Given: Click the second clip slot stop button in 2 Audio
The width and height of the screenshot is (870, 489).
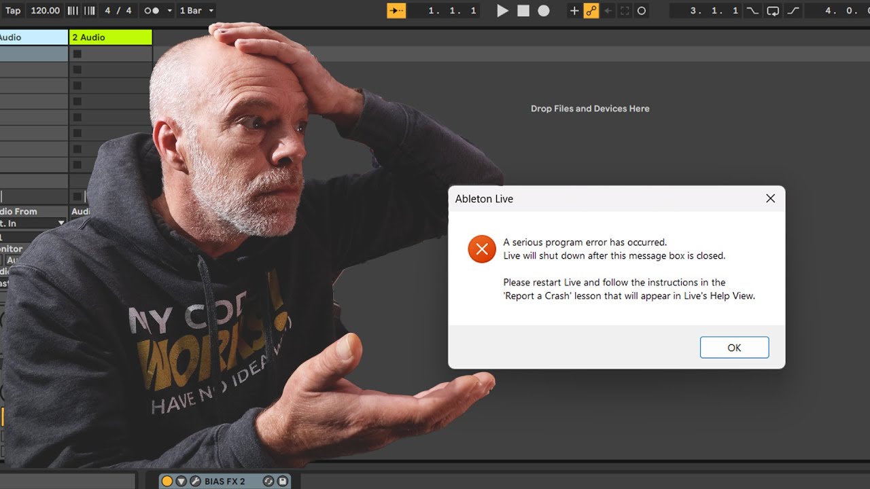Looking at the screenshot, I should tap(77, 69).
